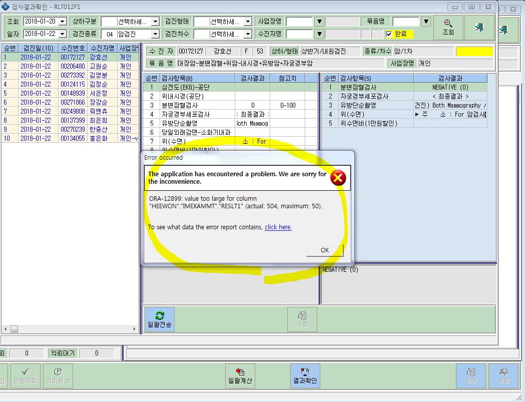The width and height of the screenshot is (525, 402).
Task: Open the 상하구분 dropdown
Action: (x=155, y=22)
